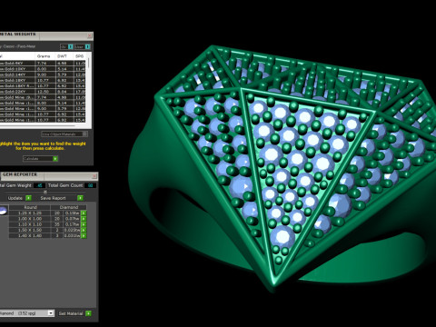This screenshot has height=327, width=436.
Task: Toggle the cyan User option in Metal Weights
Action: [x=87, y=46]
